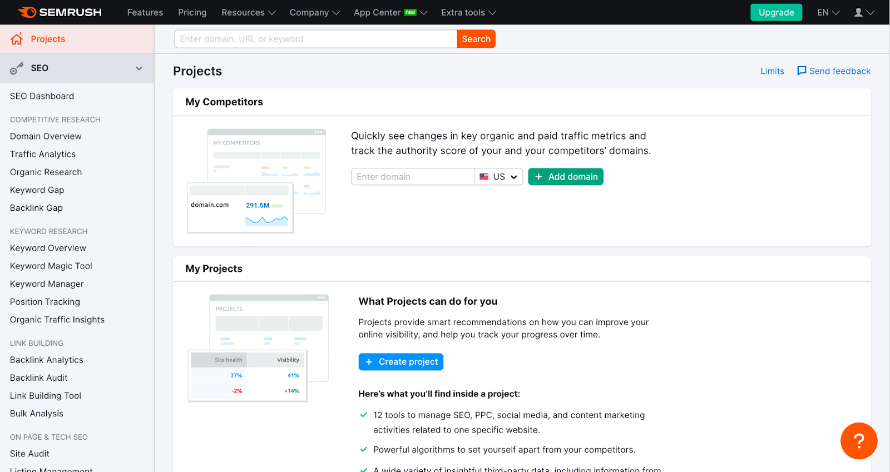Open the orange help question-mark button
The image size is (890, 472).
[859, 441]
